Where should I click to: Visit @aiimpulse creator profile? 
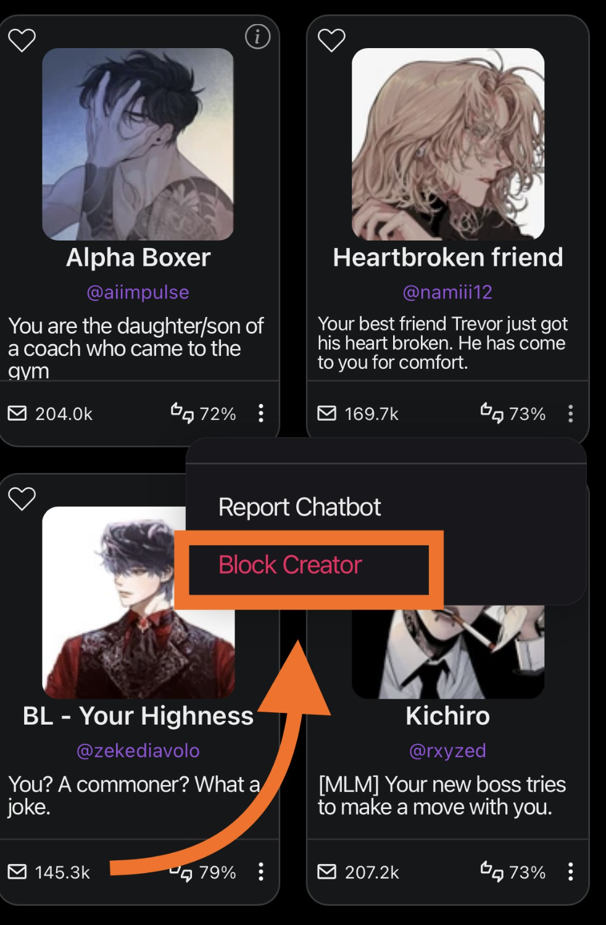tap(138, 292)
